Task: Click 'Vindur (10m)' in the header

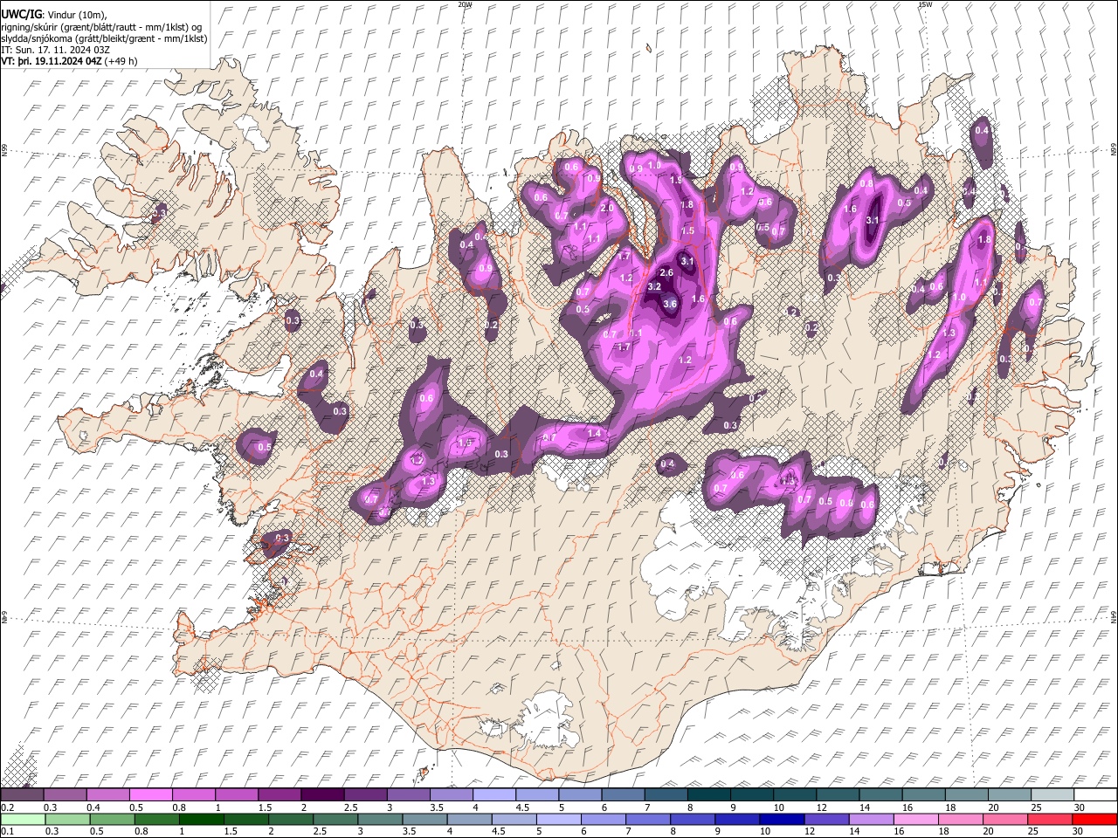Action: 75,15
